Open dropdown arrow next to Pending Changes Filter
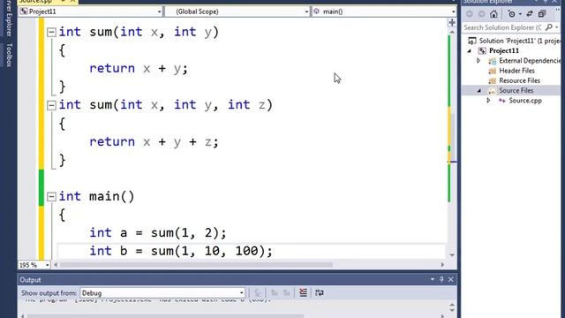 pyautogui.click(x=520, y=14)
